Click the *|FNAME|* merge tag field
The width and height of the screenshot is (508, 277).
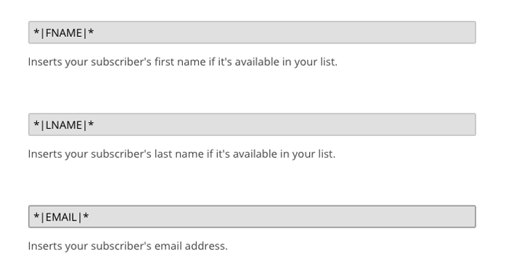pyautogui.click(x=252, y=33)
